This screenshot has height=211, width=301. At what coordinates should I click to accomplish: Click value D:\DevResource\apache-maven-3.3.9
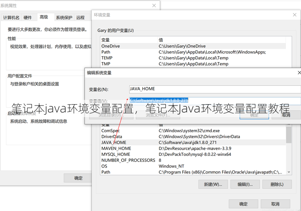pos(195,149)
